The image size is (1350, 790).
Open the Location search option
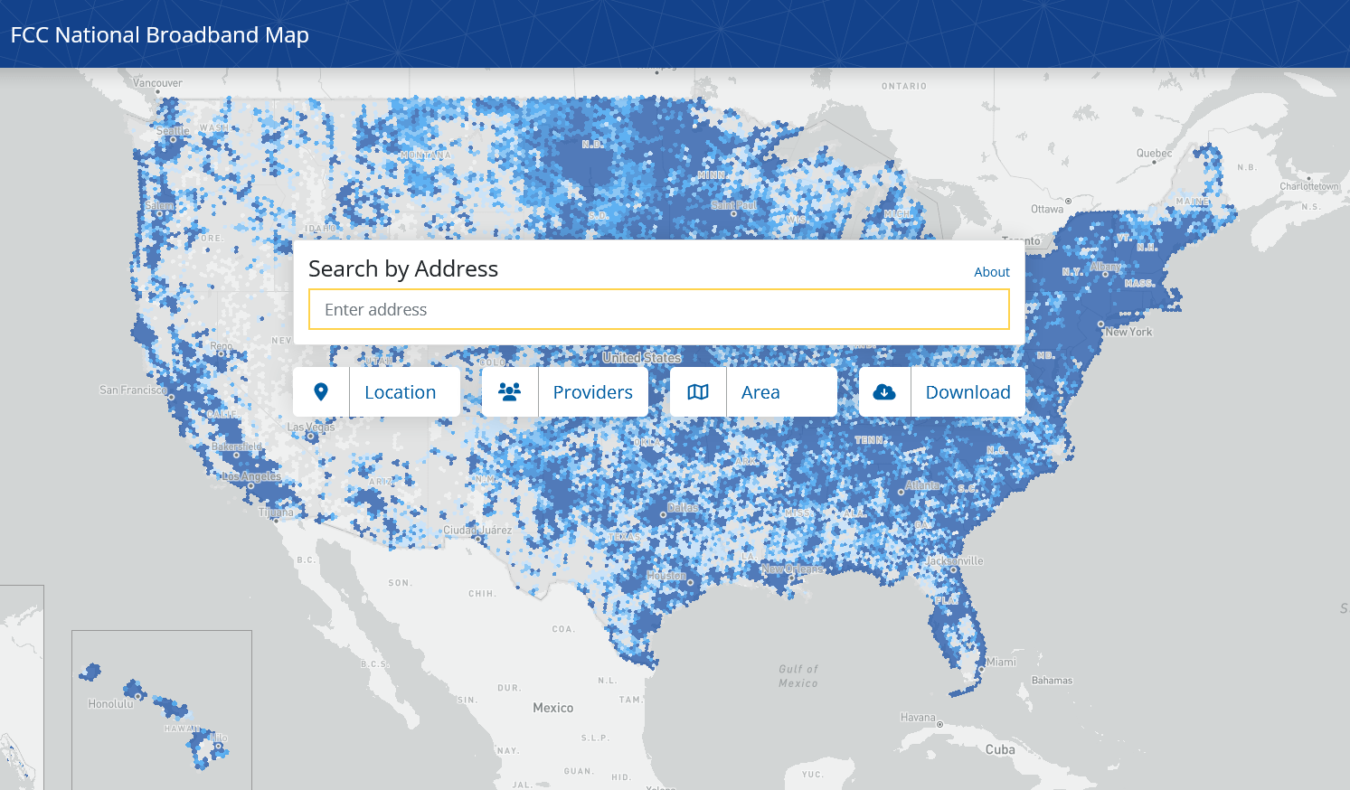tap(377, 392)
